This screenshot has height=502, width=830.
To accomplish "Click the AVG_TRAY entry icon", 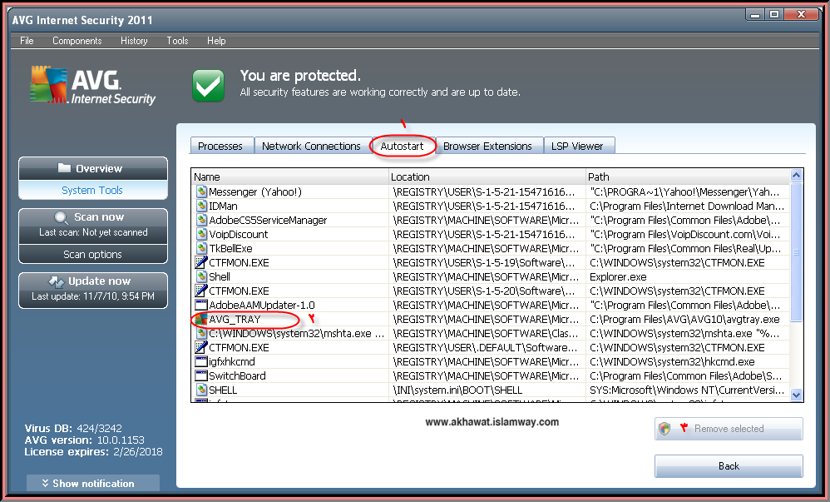I will 201,319.
